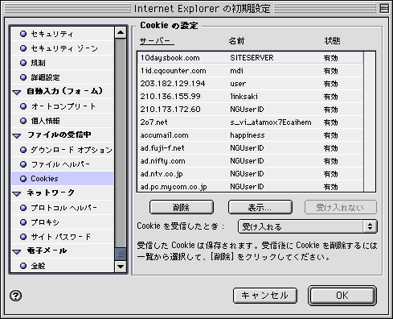This screenshot has height=319, width=393.
Task: Select the ad.fuji-f.net cookie row
Action: [x=250, y=148]
